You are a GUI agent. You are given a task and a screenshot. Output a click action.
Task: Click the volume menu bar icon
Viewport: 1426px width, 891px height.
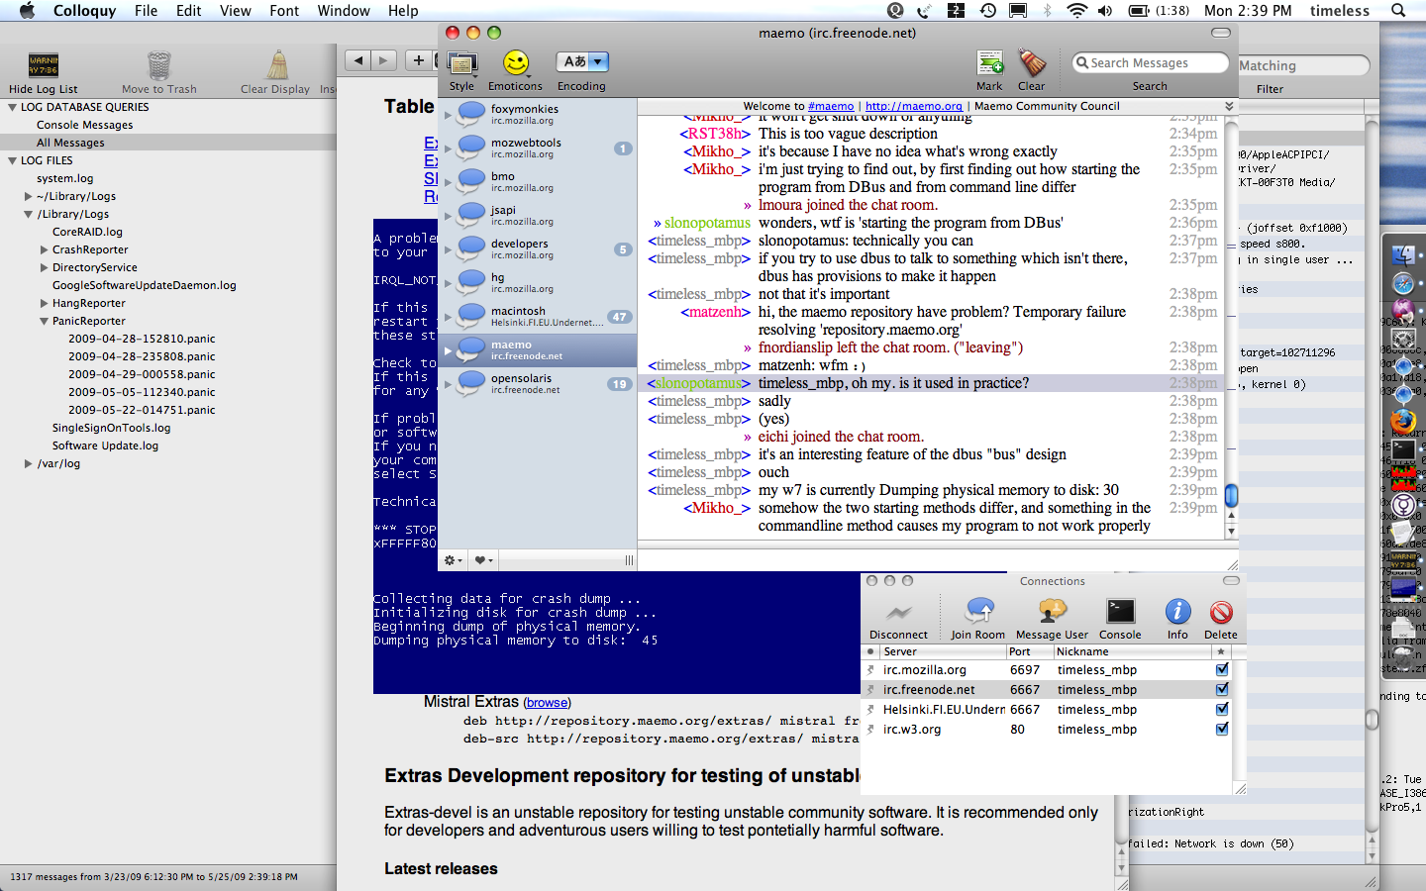[x=1105, y=11]
